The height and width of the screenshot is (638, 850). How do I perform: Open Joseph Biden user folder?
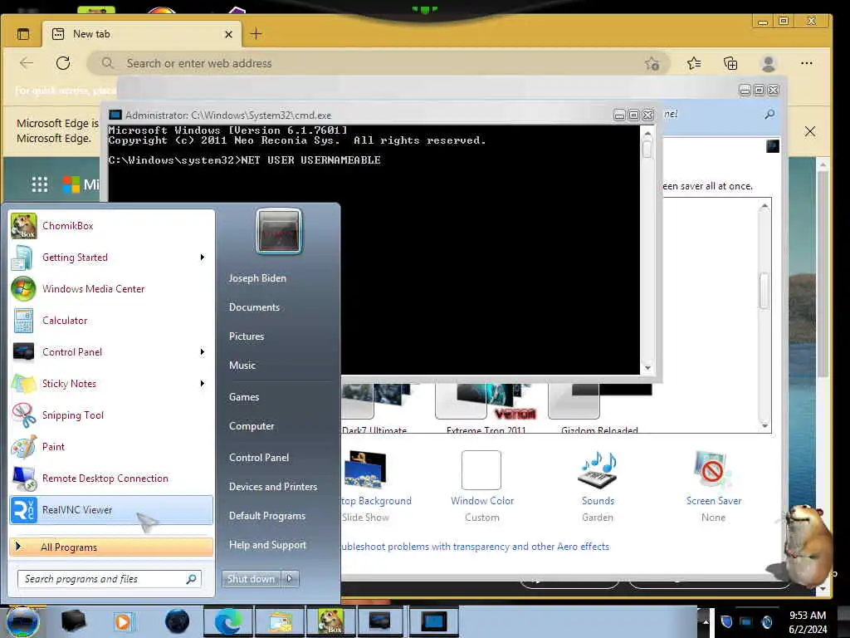click(257, 277)
